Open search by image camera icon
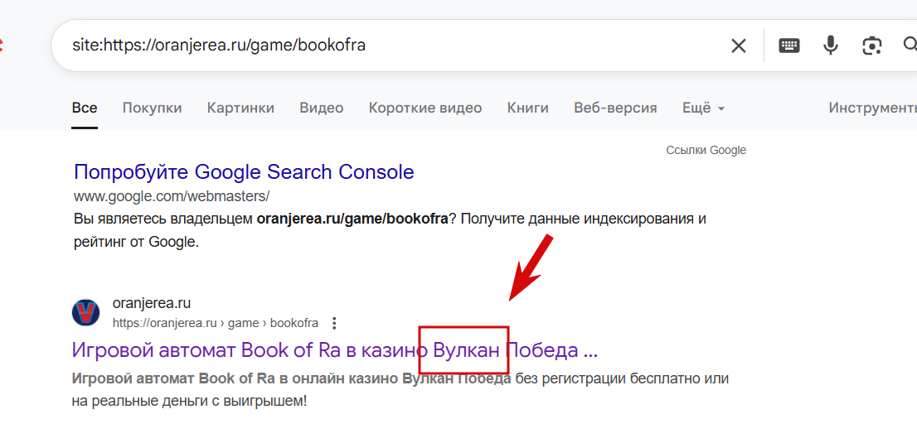 [x=871, y=46]
